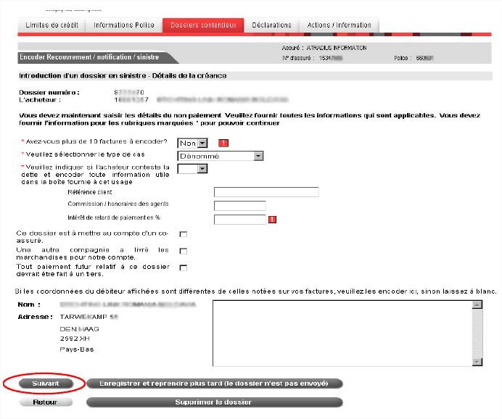Click warning icon next to Intérêt de retard

pos(272,220)
